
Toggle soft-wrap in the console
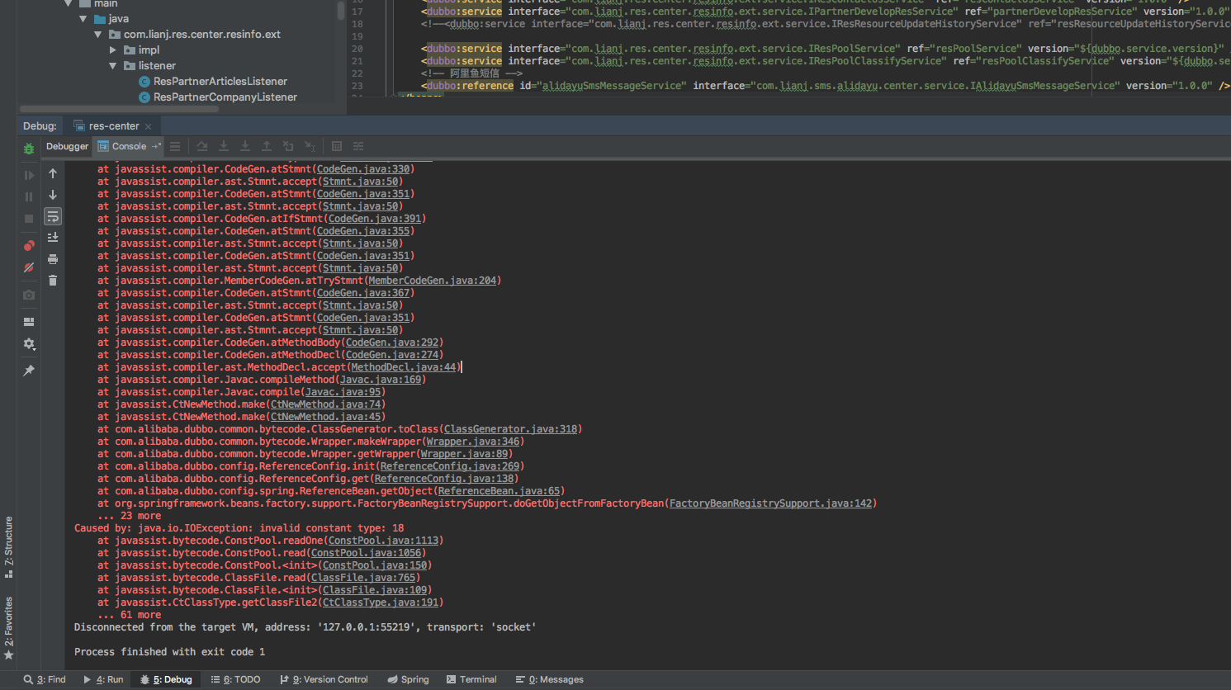tap(52, 216)
